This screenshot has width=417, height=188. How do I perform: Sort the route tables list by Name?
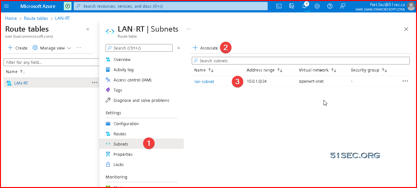[16, 72]
